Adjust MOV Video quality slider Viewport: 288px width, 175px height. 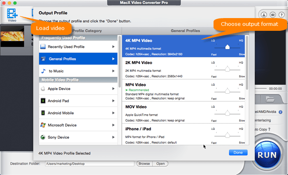tap(228, 113)
